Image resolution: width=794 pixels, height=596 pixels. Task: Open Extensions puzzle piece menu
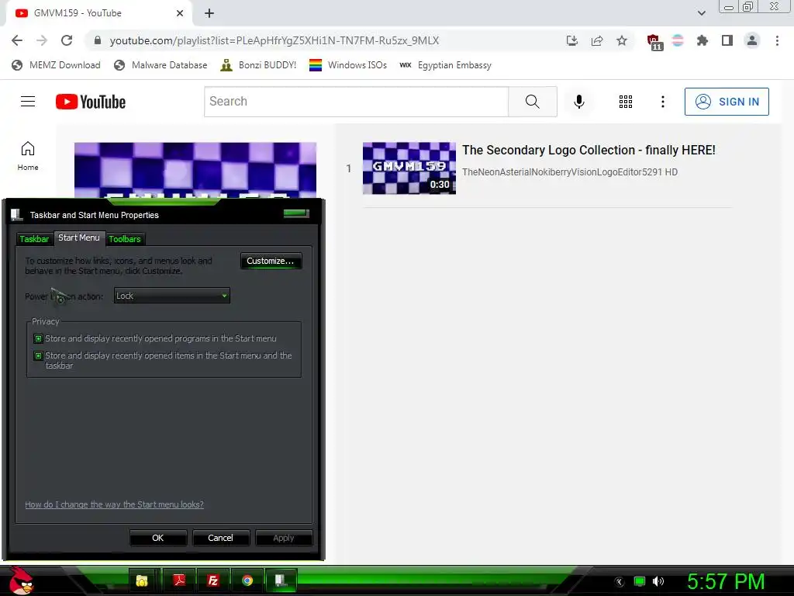pos(703,40)
